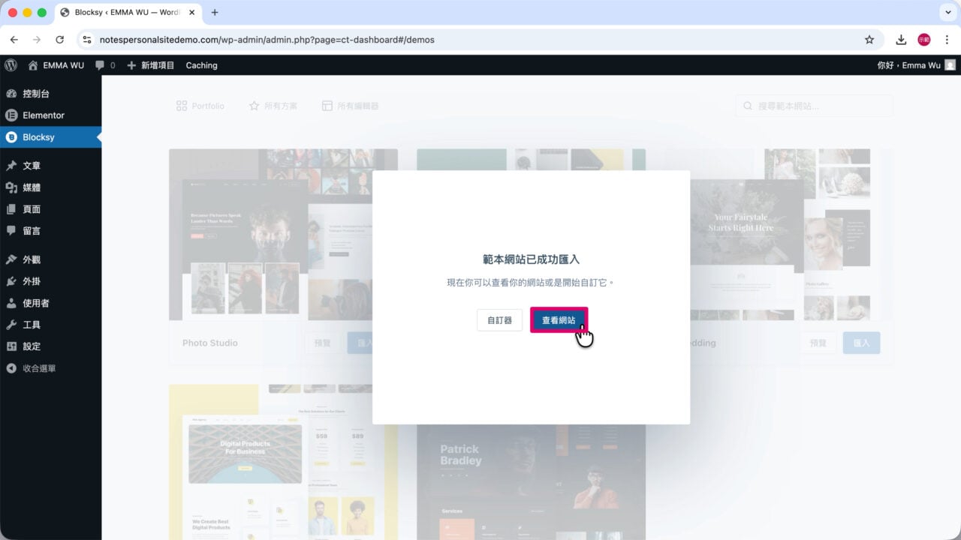The height and width of the screenshot is (540, 961).
Task: Click Emma Wu avatar image
Action: click(950, 65)
